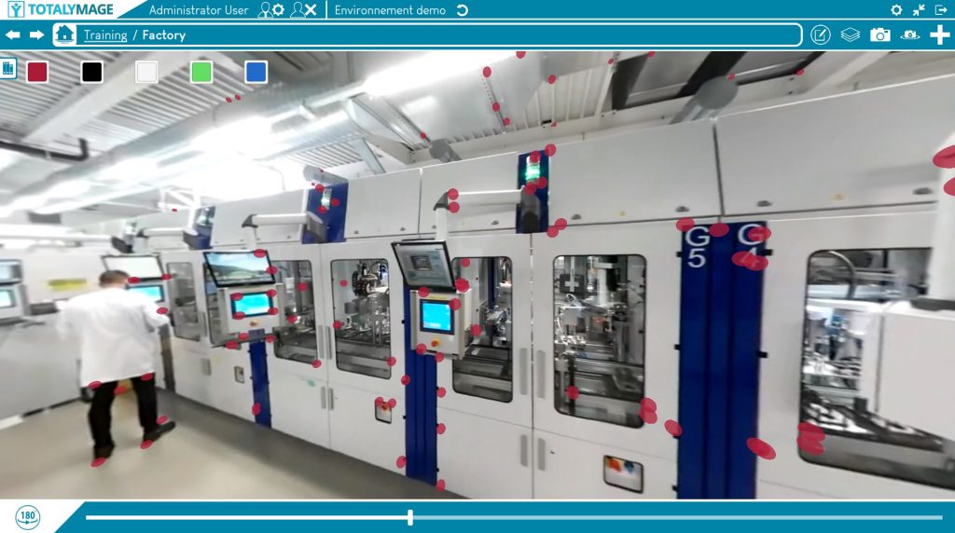This screenshot has height=533, width=955.
Task: Go forward with the right arrow
Action: (37, 34)
